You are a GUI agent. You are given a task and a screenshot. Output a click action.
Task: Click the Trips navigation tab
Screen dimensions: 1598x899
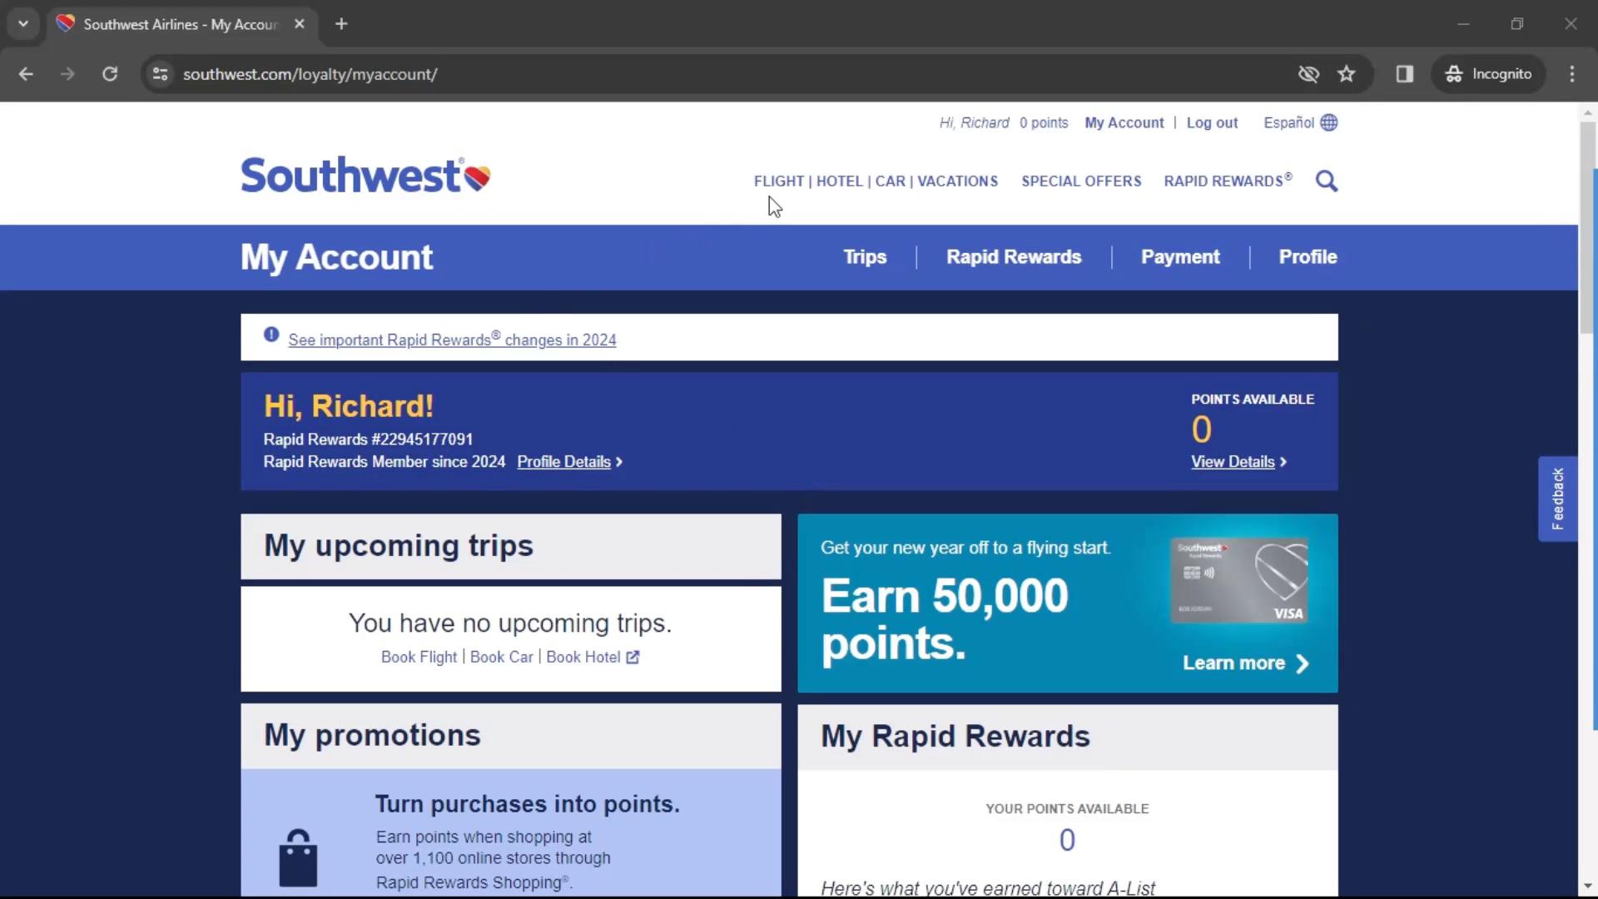865,257
